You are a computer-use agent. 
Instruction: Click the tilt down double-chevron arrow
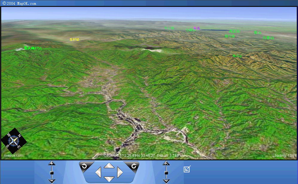coord(166,181)
